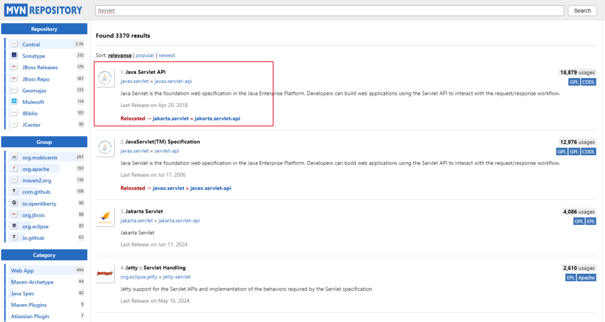Click the io.openliberty group icon
Screen dimensions: 605x322
point(14,203)
